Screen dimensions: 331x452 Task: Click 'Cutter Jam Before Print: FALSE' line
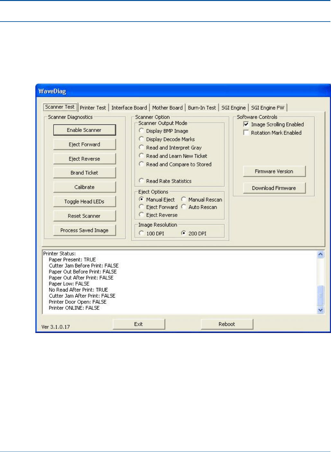(84, 266)
